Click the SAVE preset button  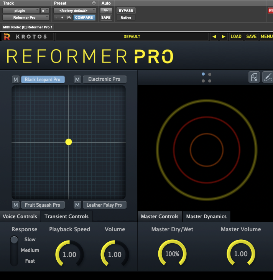point(251,36)
